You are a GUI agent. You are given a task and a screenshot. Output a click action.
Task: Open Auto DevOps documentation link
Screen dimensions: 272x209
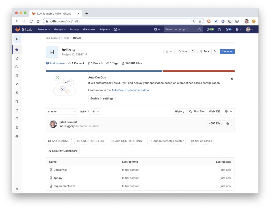[130, 90]
